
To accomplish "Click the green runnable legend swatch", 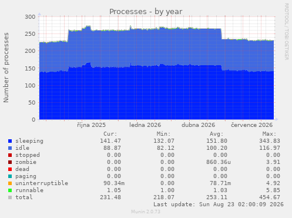I will [x=10, y=190].
